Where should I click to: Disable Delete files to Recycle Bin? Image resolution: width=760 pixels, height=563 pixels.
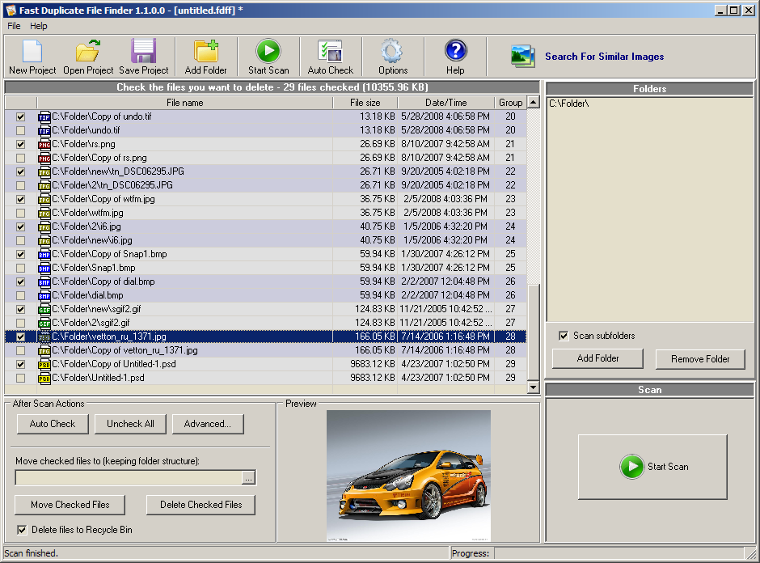(22, 530)
